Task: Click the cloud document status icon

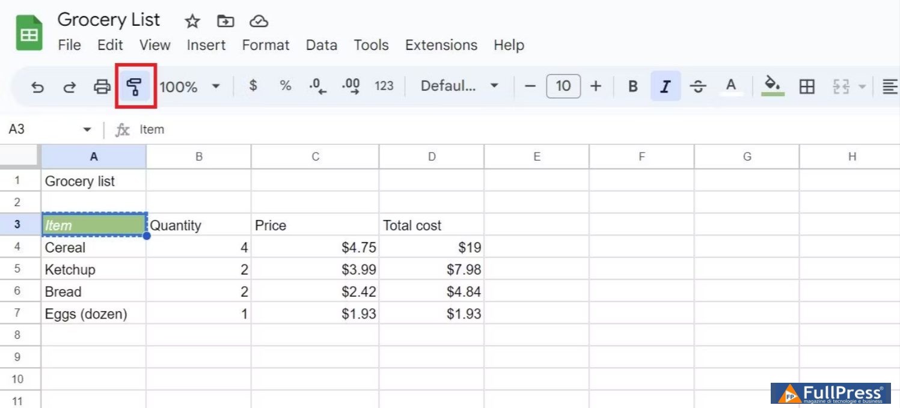Action: point(259,22)
